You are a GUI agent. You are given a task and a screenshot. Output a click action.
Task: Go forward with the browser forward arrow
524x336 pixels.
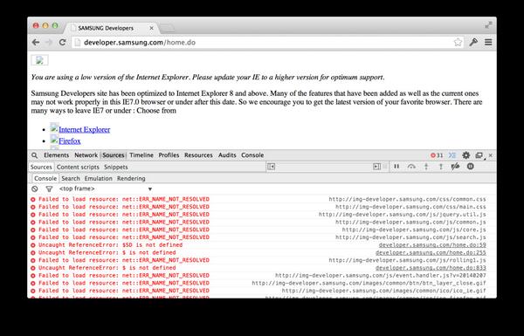[49, 43]
